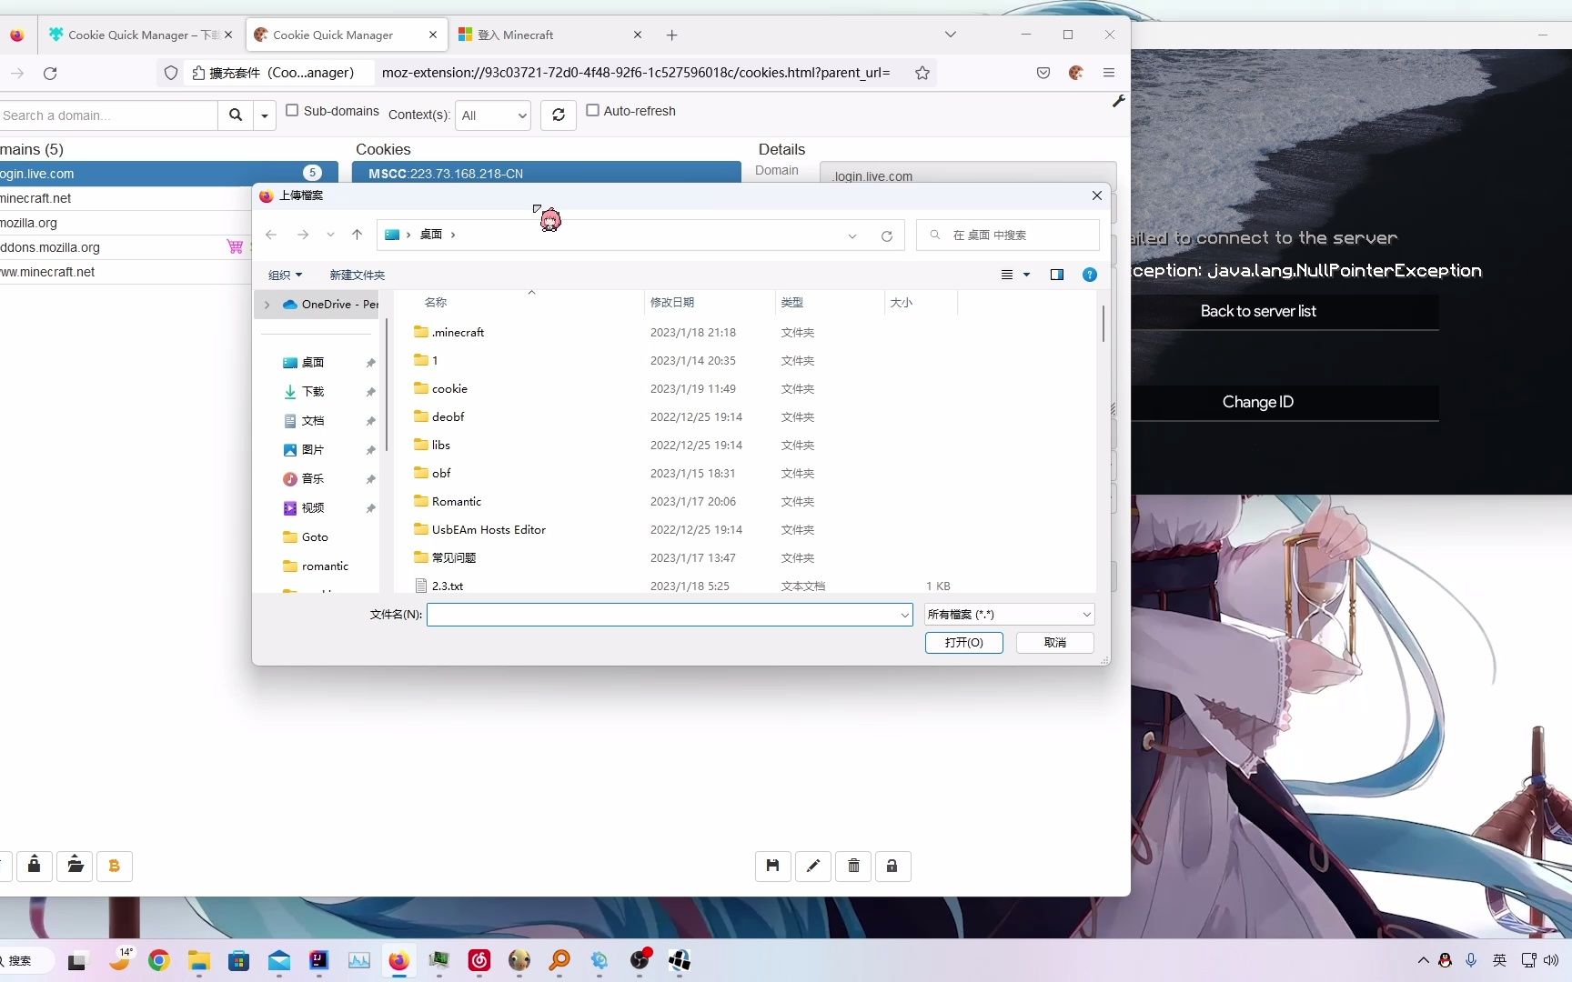Click the domain search magnifier icon
Screen dimensions: 1572x982
(236, 115)
